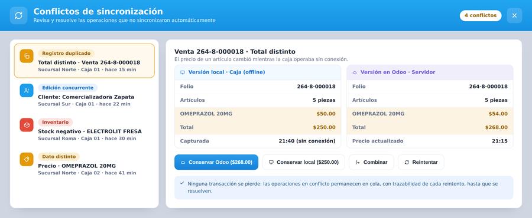Keep local version ($250.00)
This screenshot has width=532, height=218.
pos(304,162)
